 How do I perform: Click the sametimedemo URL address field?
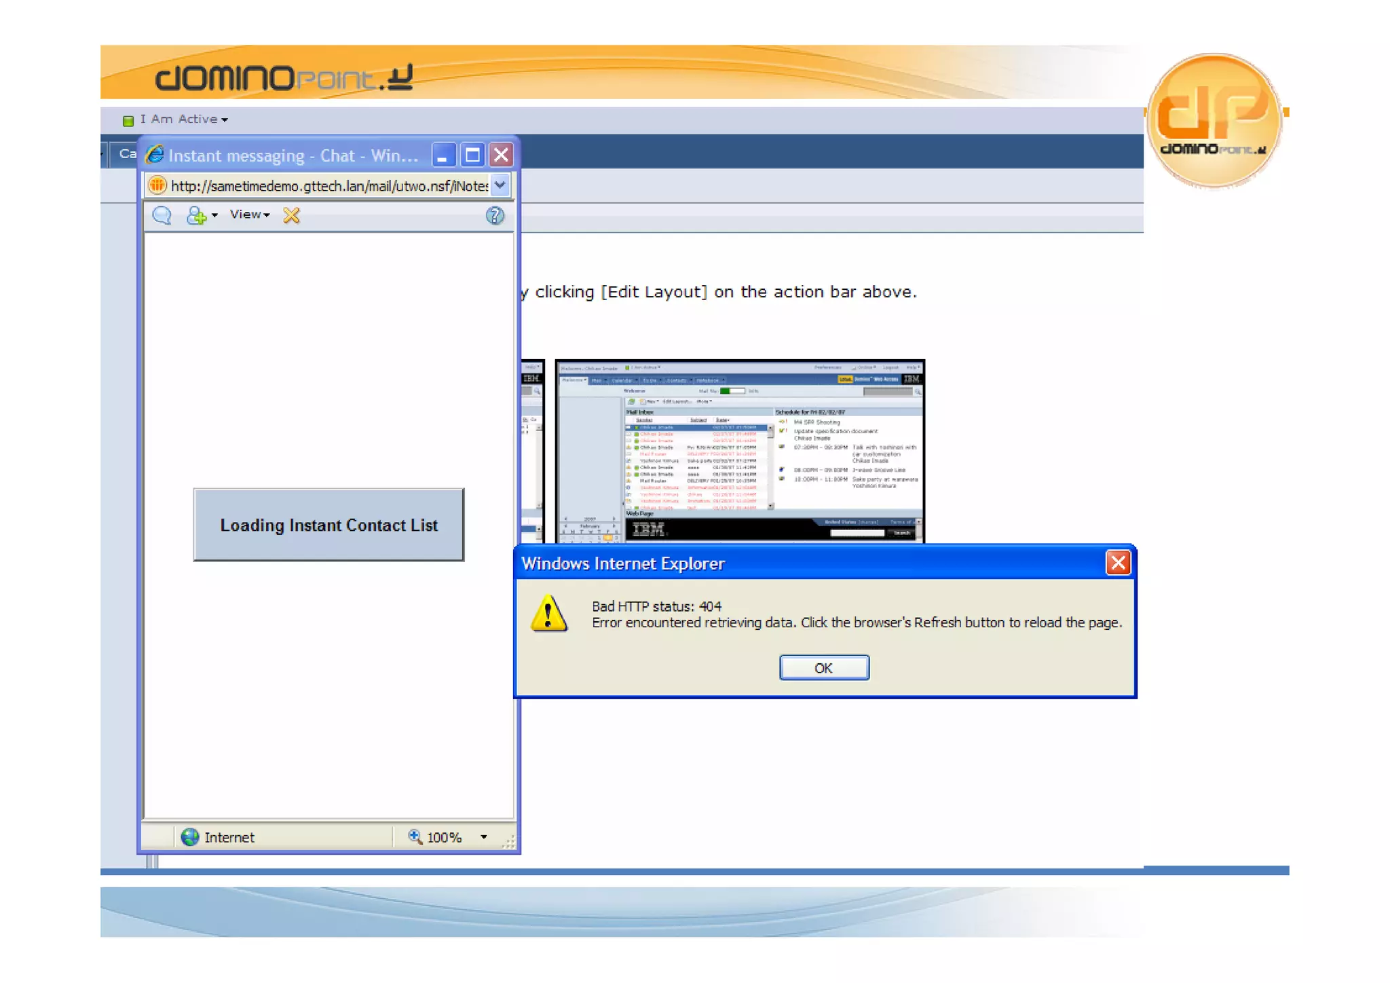click(329, 185)
